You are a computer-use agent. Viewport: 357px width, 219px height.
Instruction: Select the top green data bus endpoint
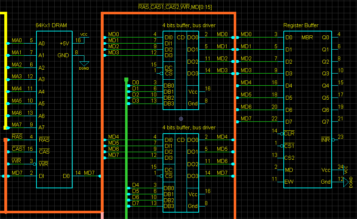pos(127,79)
